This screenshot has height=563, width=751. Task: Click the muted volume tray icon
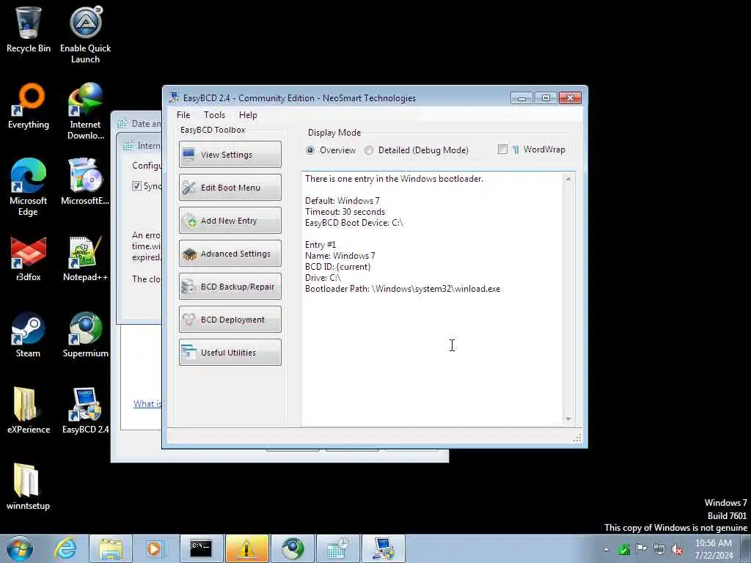(x=677, y=550)
